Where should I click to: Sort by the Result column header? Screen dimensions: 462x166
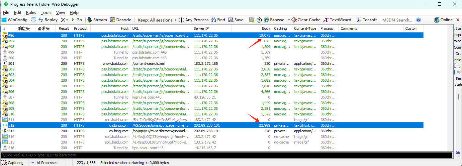click(x=64, y=28)
